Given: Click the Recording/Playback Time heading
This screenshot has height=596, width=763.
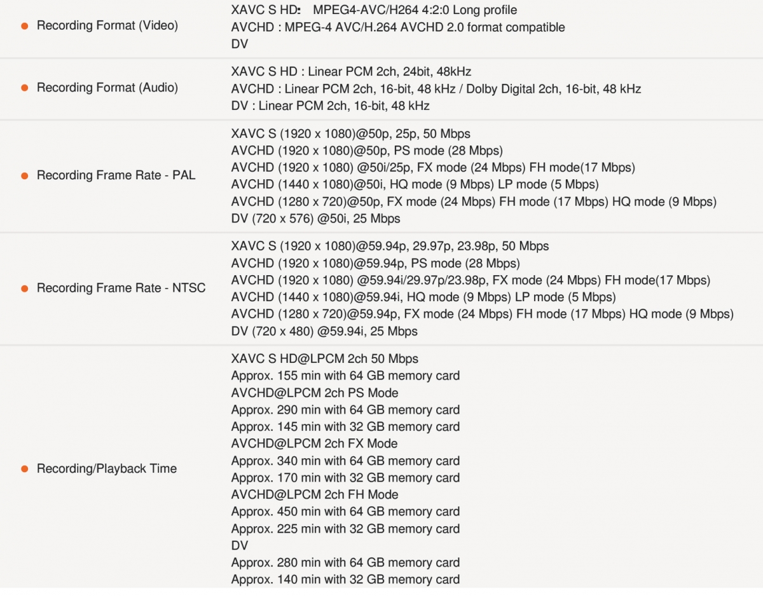Looking at the screenshot, I should point(106,469).
